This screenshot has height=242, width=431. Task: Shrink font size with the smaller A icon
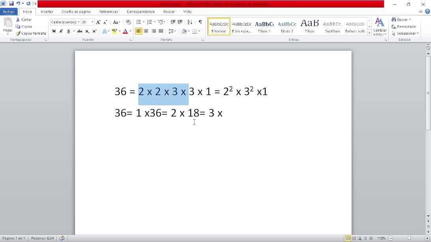105,22
